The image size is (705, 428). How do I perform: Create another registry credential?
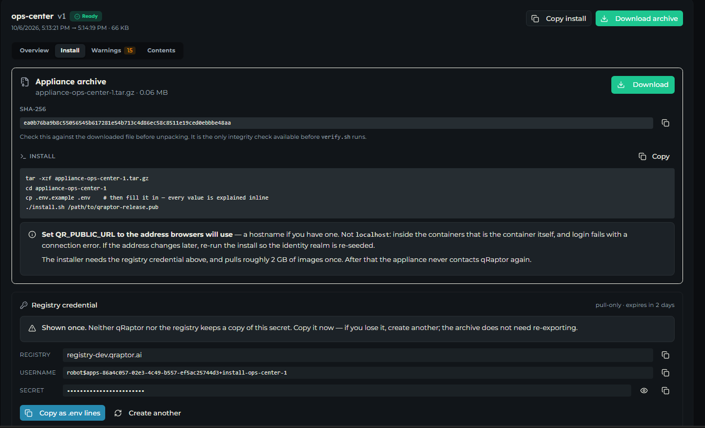click(x=148, y=413)
